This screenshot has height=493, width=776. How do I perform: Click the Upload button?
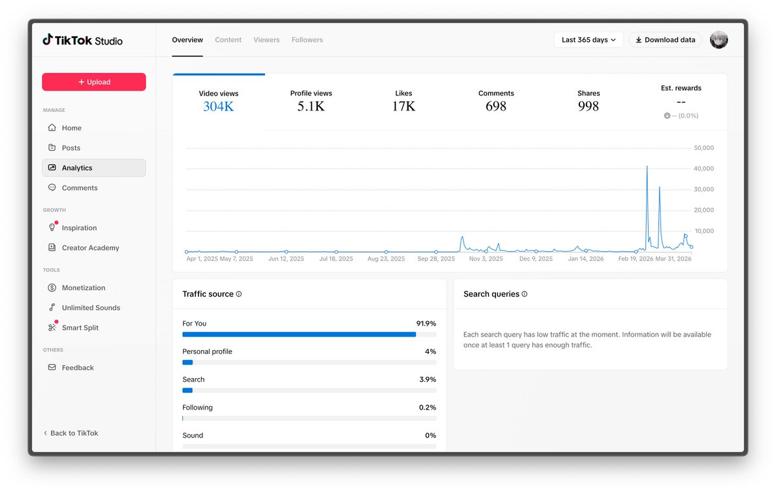click(94, 82)
